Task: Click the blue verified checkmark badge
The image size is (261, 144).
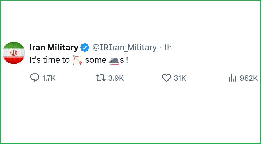Action: [85, 48]
